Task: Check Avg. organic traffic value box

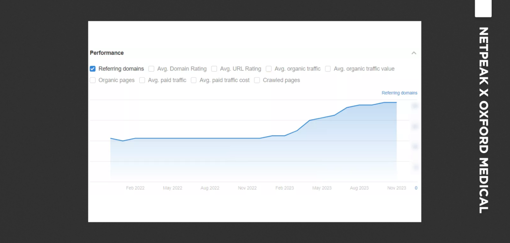Action: [328, 69]
